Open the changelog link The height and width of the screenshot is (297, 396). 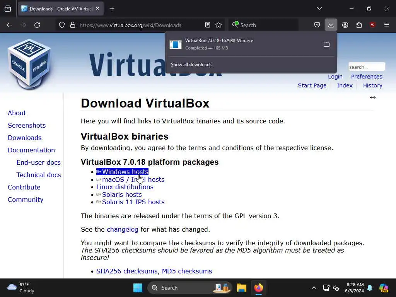coord(123,230)
